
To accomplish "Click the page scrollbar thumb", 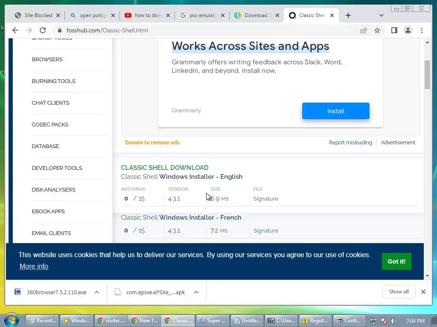I will coord(427,74).
